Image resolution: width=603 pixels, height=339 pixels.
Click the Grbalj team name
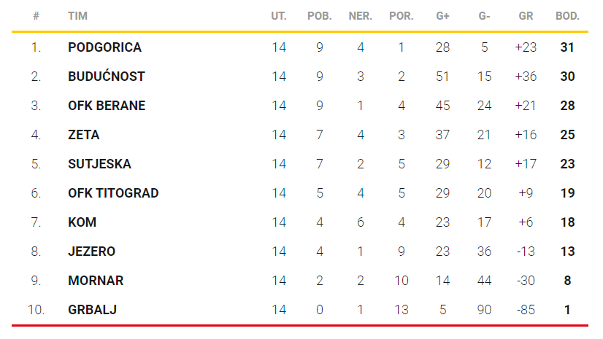click(92, 310)
